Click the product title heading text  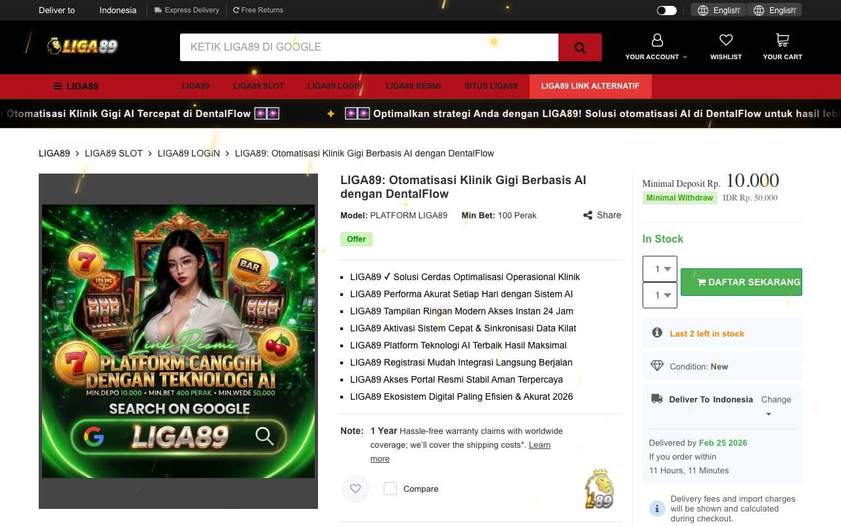(x=463, y=187)
